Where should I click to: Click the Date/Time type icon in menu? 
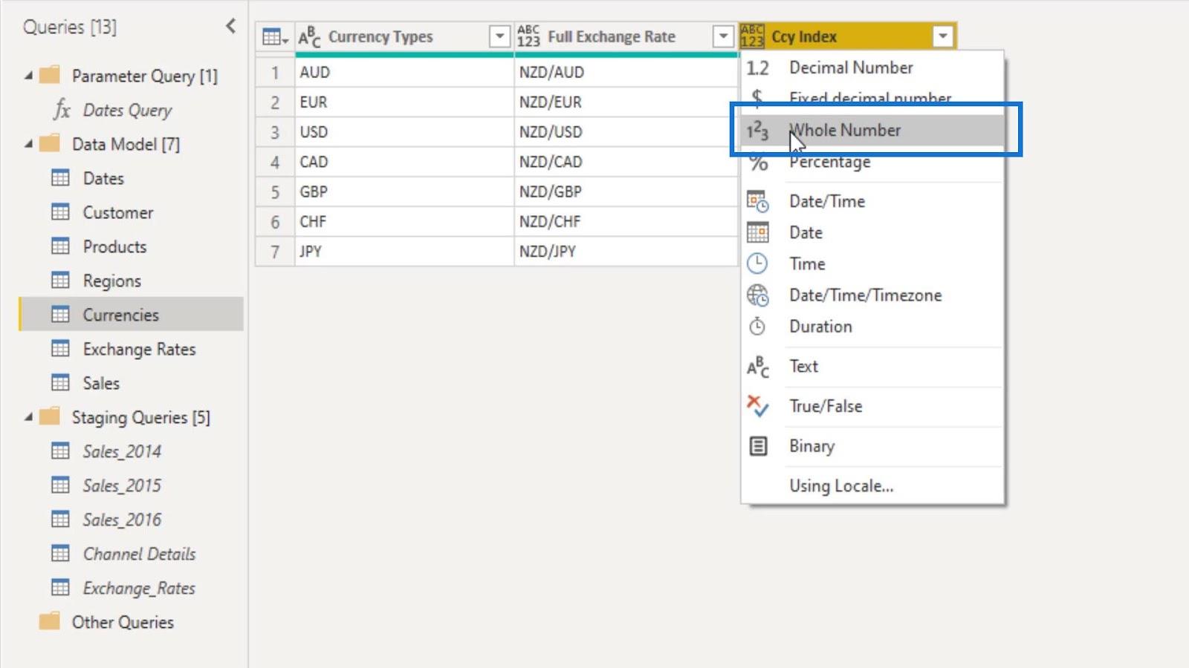tap(757, 201)
